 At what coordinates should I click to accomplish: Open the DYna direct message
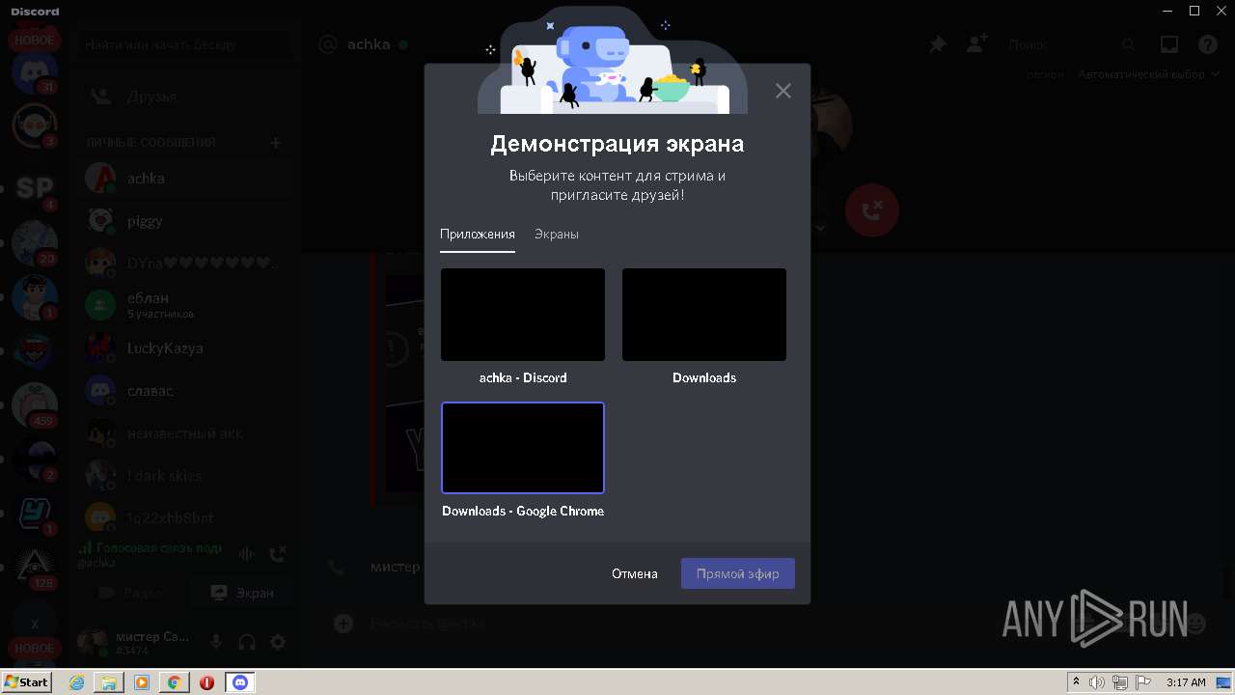click(x=183, y=263)
